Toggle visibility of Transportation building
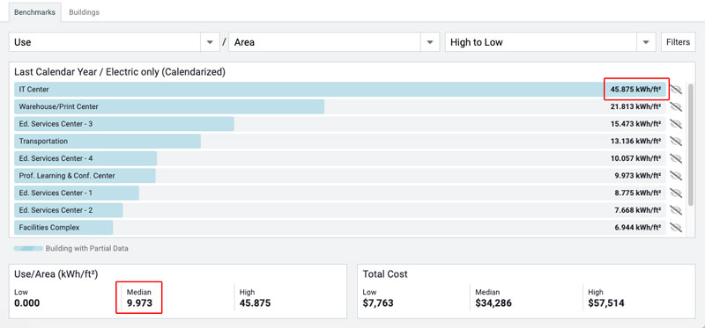Viewport: 705px width, 328px height. pos(676,142)
